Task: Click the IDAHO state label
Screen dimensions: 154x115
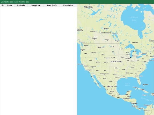Action: point(94,53)
